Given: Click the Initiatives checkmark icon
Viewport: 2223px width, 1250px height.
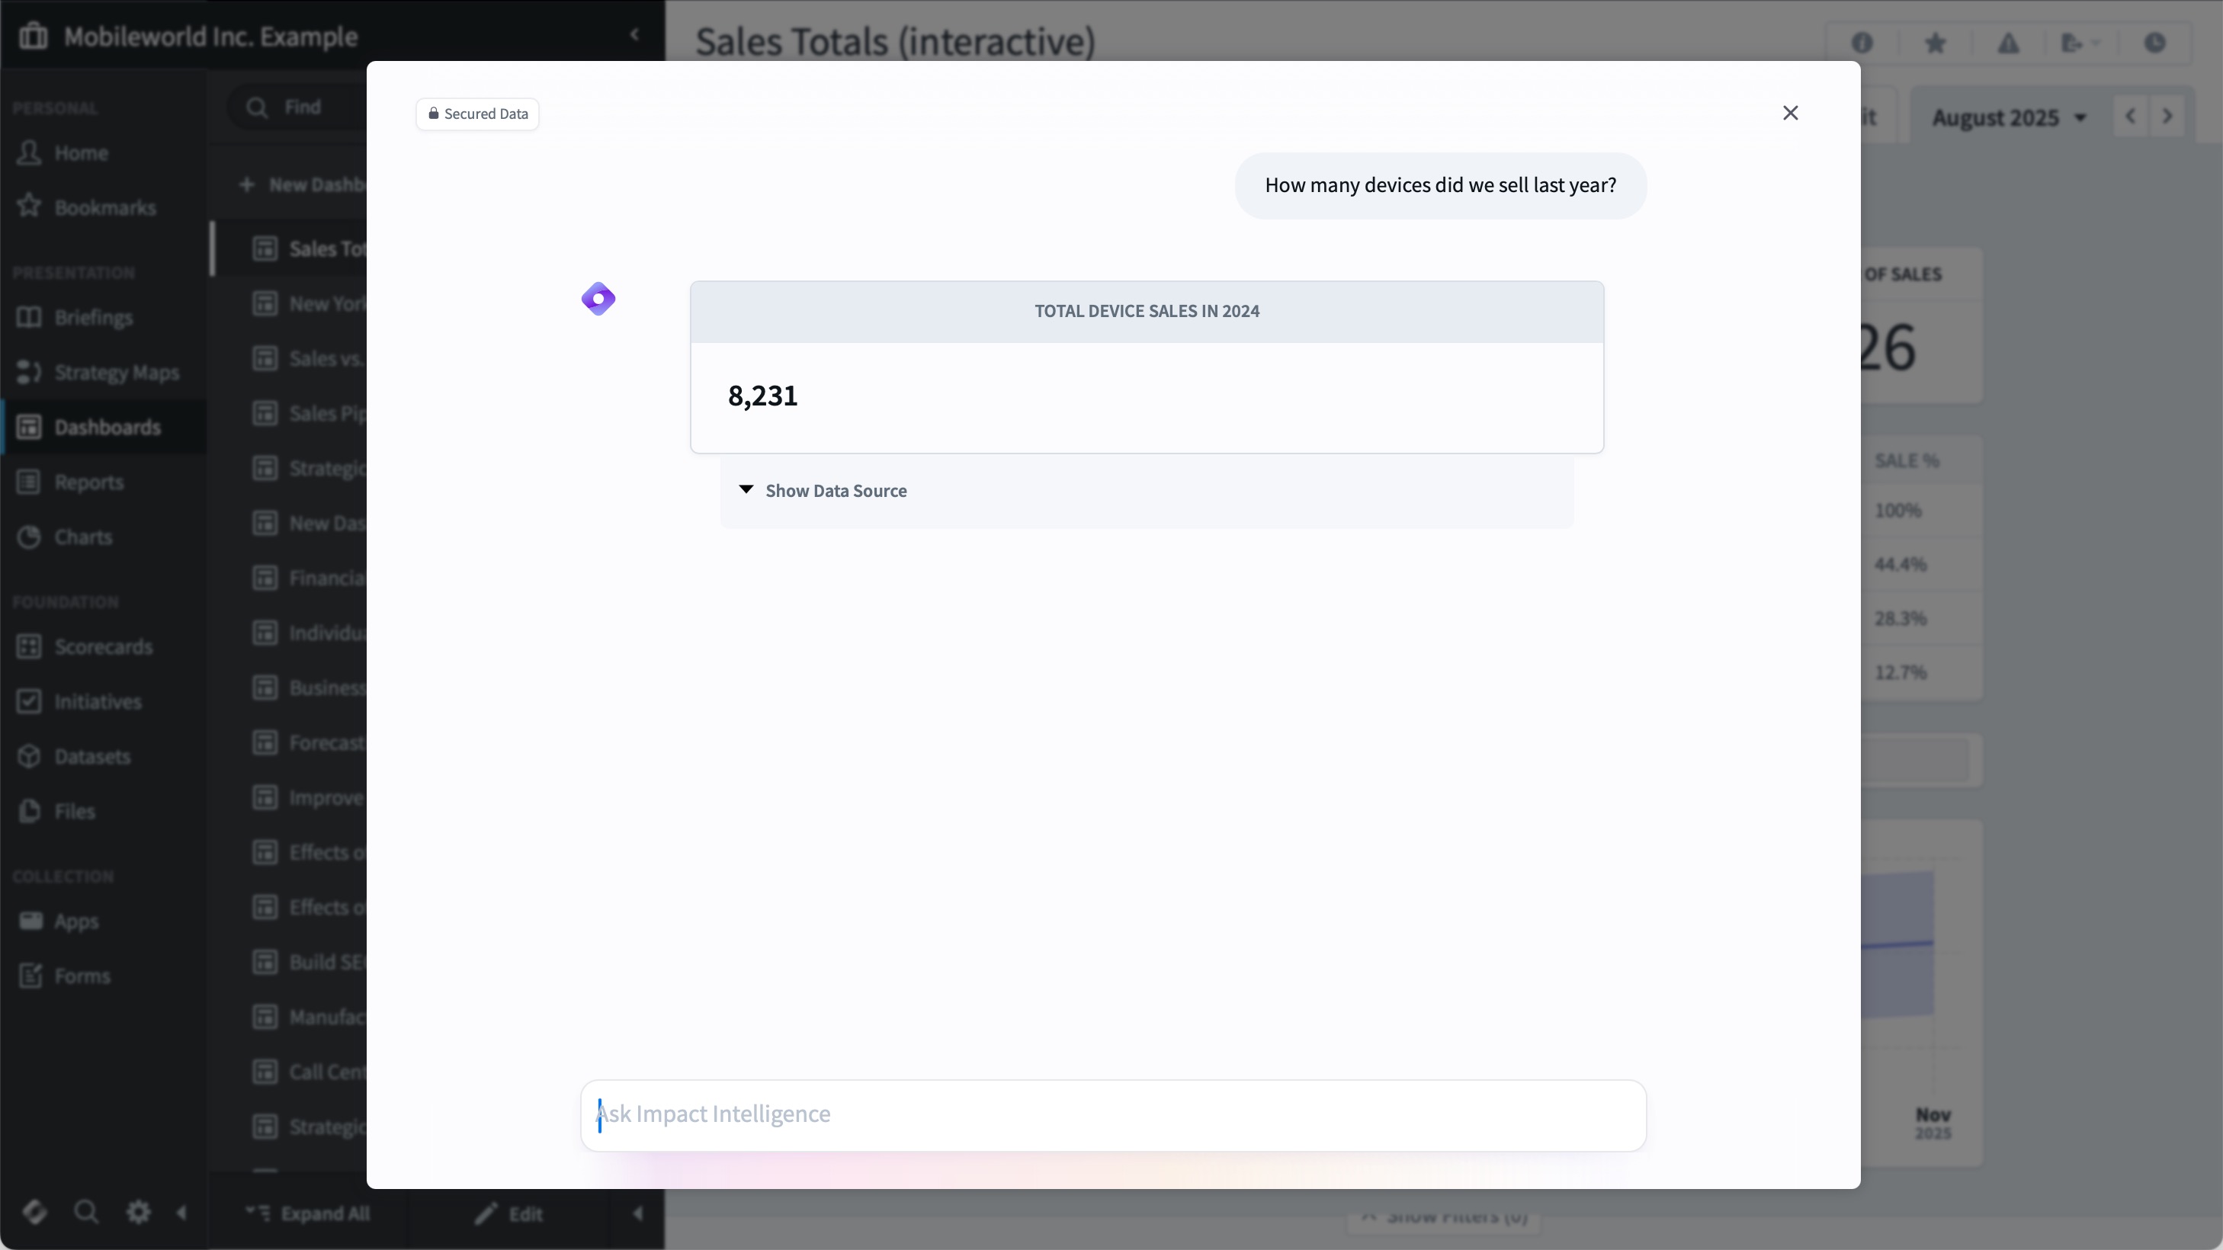Looking at the screenshot, I should tap(29, 701).
